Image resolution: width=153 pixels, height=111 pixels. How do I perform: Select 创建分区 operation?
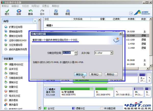tap(11, 87)
